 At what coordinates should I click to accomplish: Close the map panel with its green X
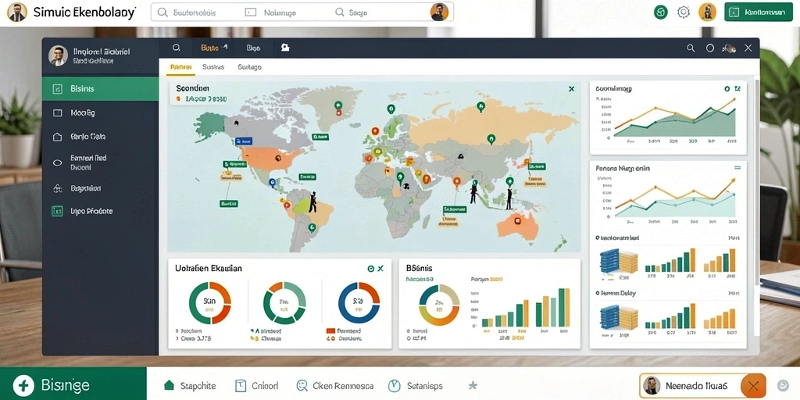pos(571,89)
